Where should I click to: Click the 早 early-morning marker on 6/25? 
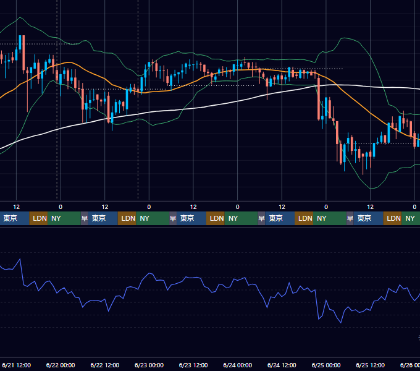(350, 218)
